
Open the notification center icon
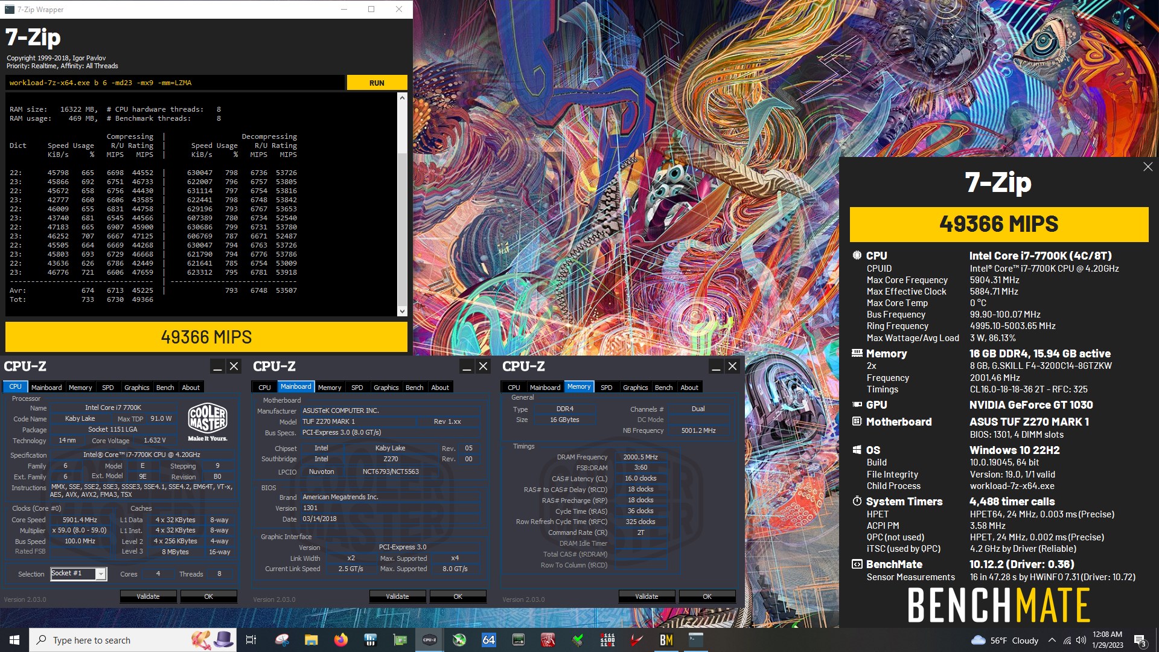tap(1140, 640)
